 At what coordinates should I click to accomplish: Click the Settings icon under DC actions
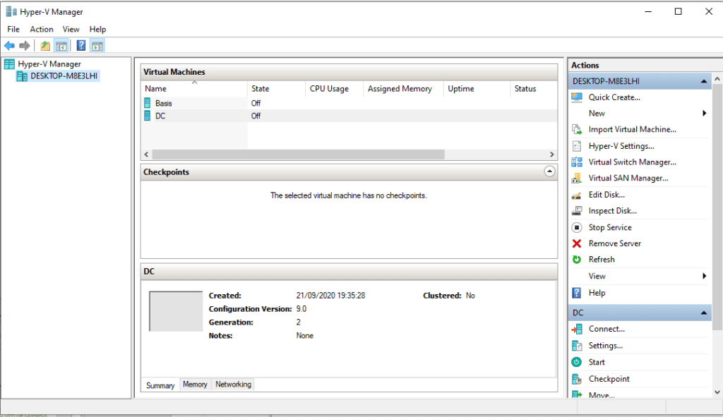pyautogui.click(x=577, y=346)
